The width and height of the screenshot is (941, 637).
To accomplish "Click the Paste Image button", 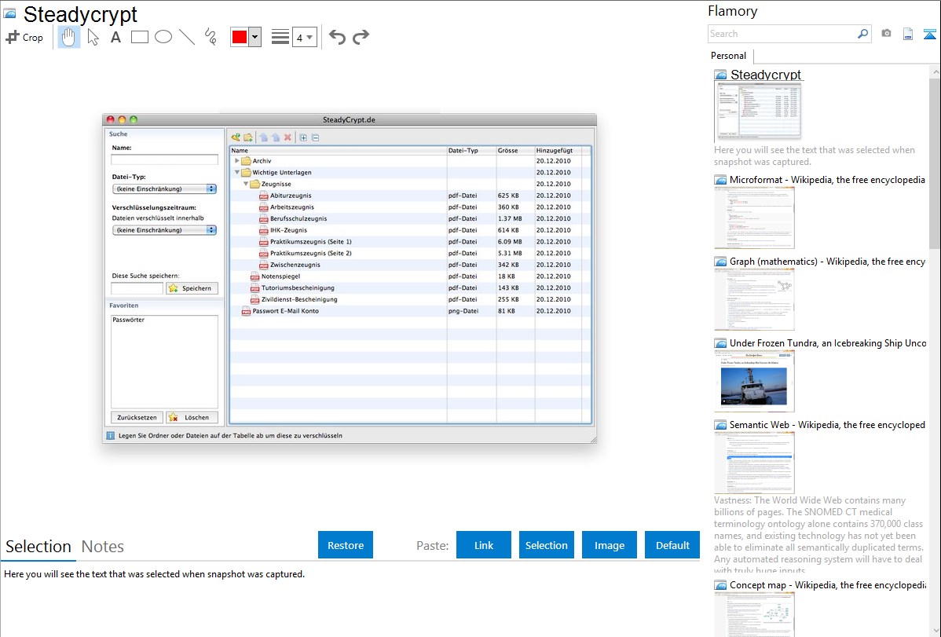I will (610, 545).
